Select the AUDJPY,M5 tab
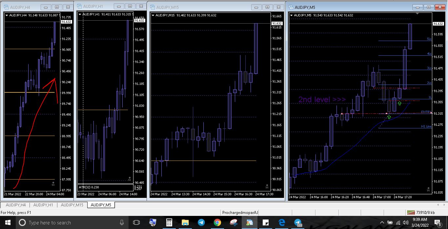This screenshot has width=448, height=229. tap(101, 205)
